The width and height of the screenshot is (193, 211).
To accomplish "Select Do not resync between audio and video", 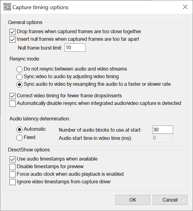I will 19,69.
